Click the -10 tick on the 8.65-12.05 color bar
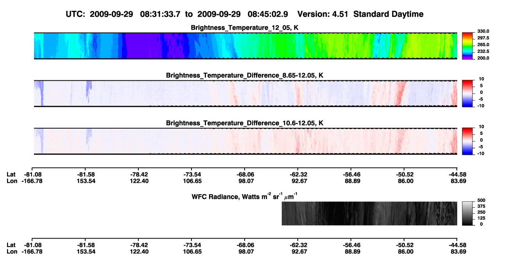 point(480,106)
